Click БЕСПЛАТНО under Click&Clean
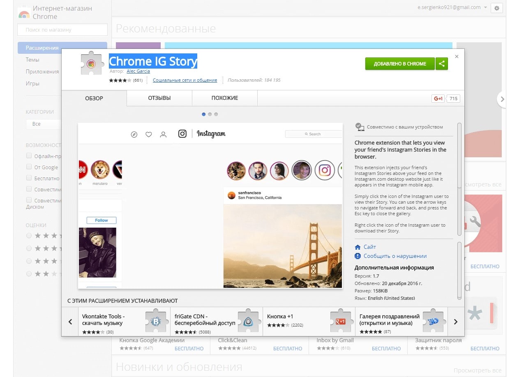 [x=288, y=348]
